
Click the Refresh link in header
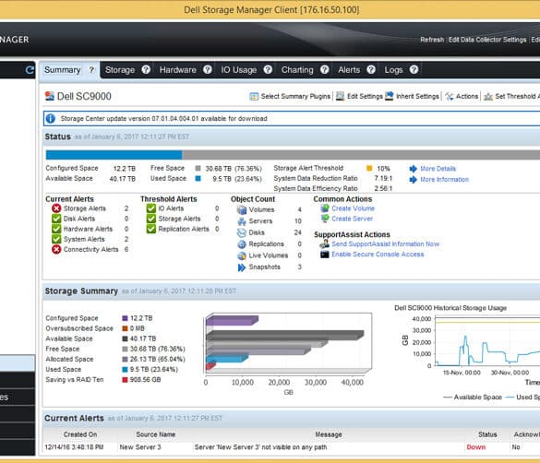432,40
